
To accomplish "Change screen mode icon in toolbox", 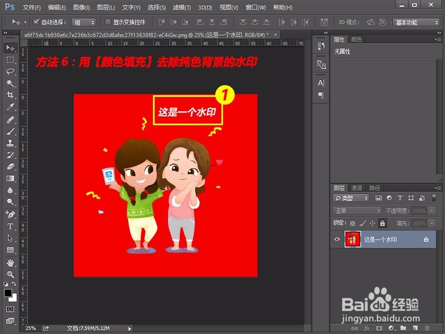I will [10, 321].
